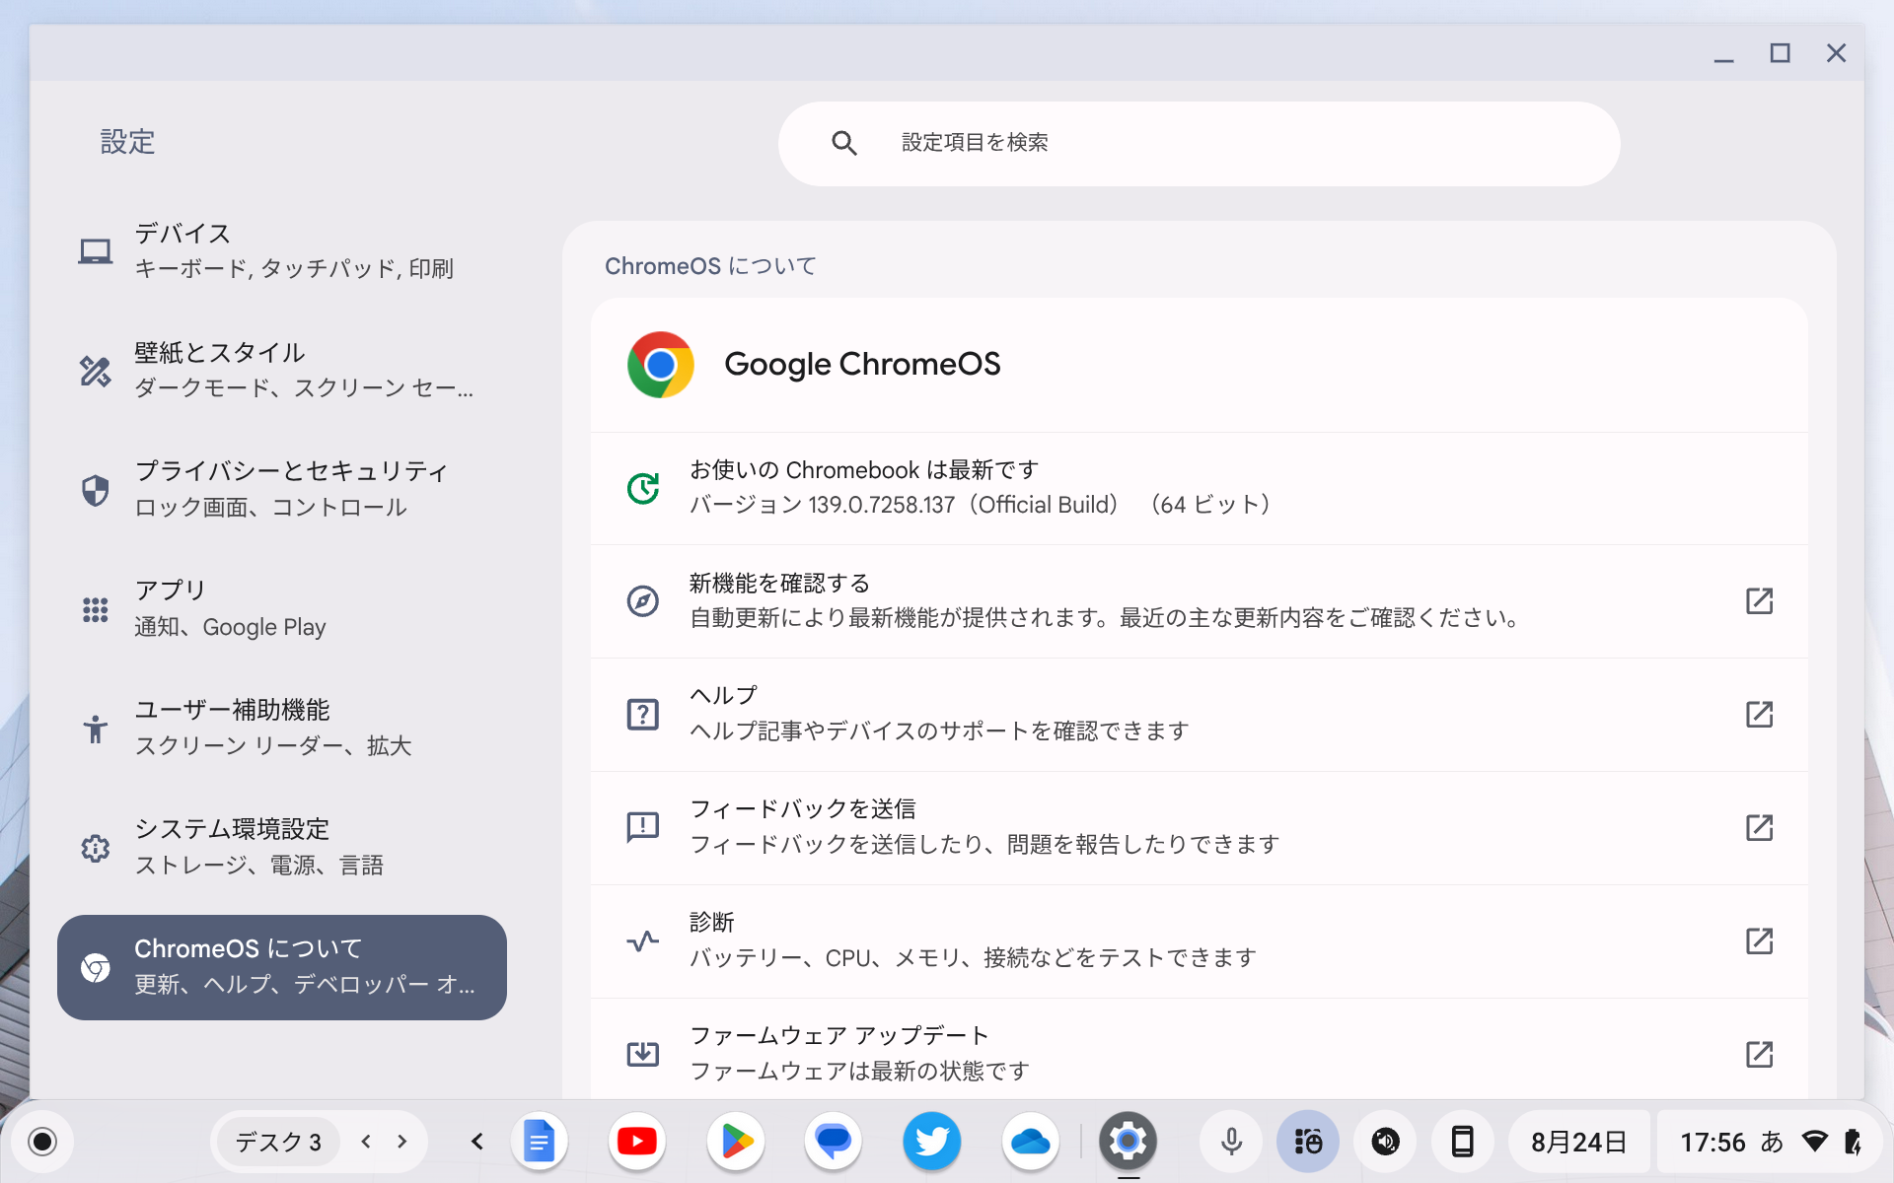Click the previous desk arrow

point(366,1141)
